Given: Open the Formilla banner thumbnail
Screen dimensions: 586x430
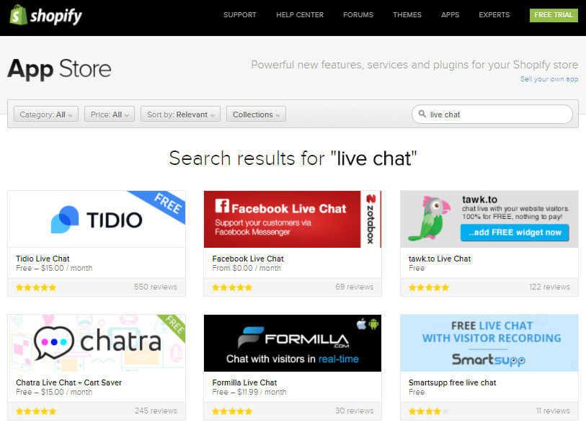Looking at the screenshot, I should [293, 343].
